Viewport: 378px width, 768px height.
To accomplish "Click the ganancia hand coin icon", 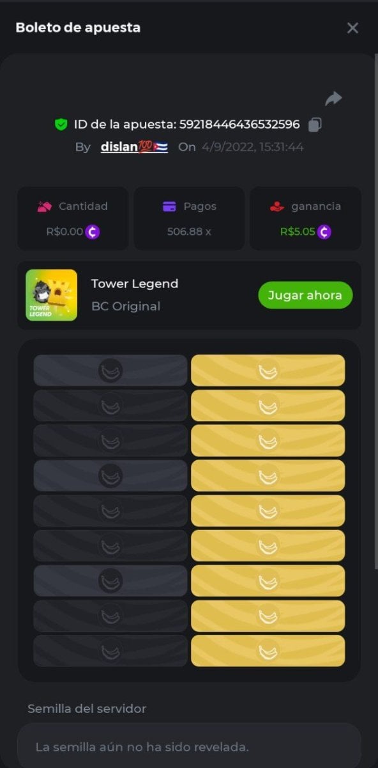I will [x=277, y=206].
